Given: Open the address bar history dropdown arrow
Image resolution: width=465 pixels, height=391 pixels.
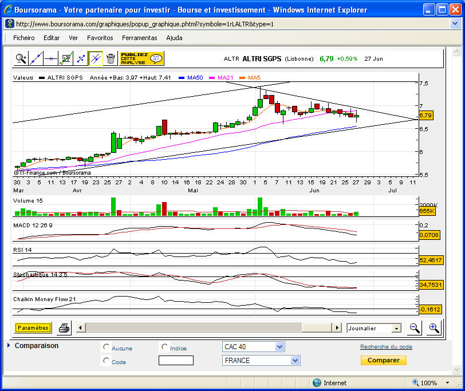Looking at the screenshot, I should coord(455,23).
